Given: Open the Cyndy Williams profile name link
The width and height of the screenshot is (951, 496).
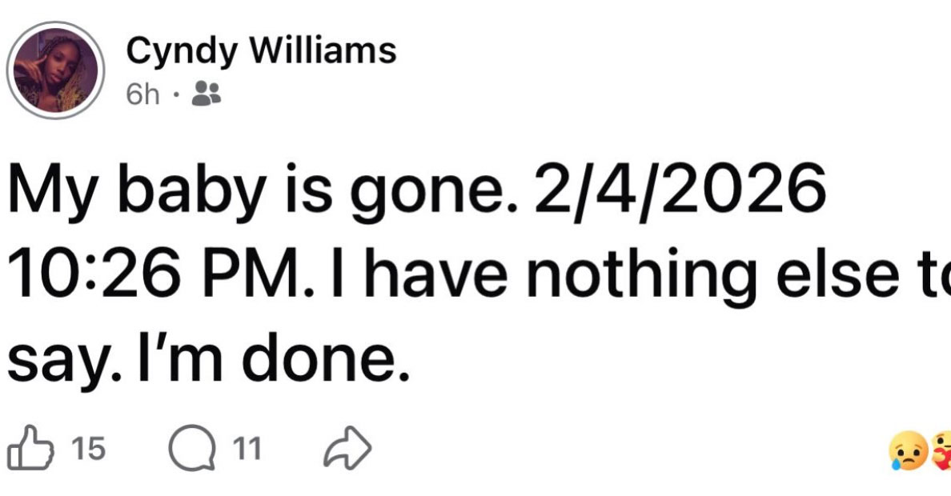Looking at the screenshot, I should 261,53.
